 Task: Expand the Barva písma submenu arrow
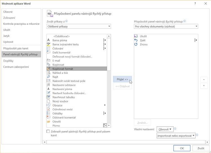pos(105,40)
